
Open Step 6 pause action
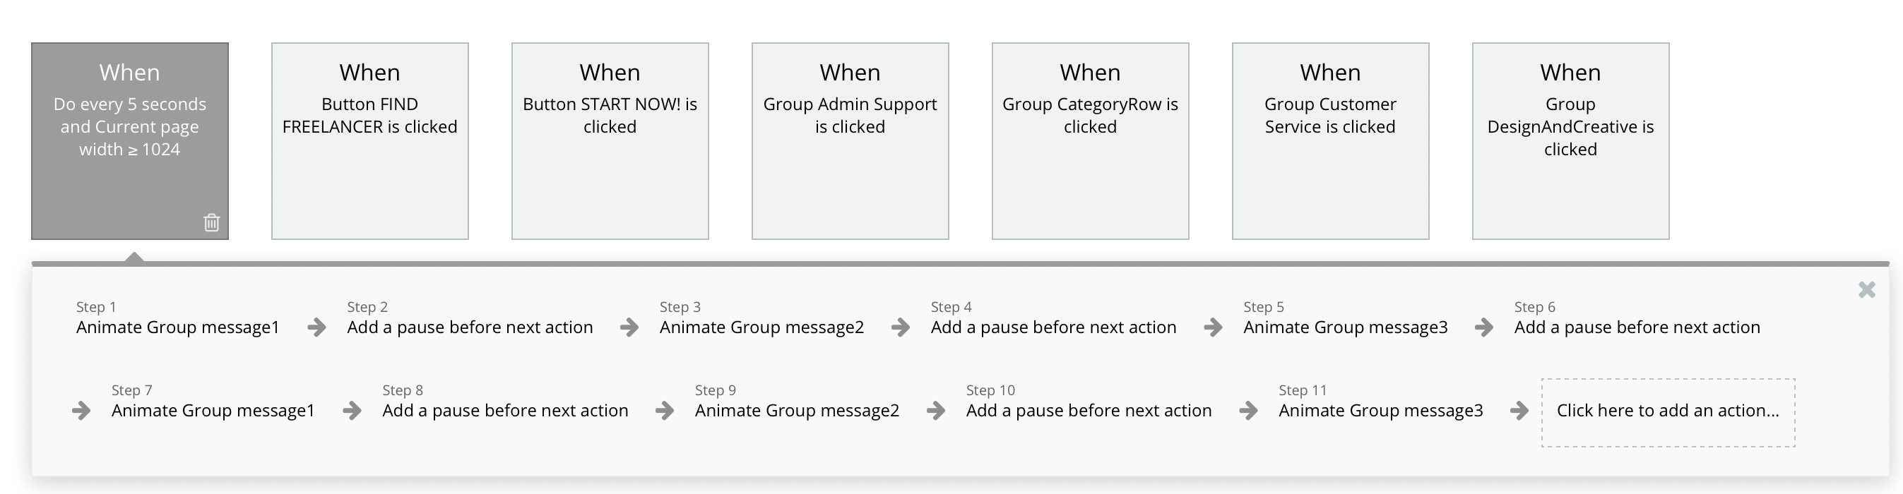click(x=1637, y=327)
